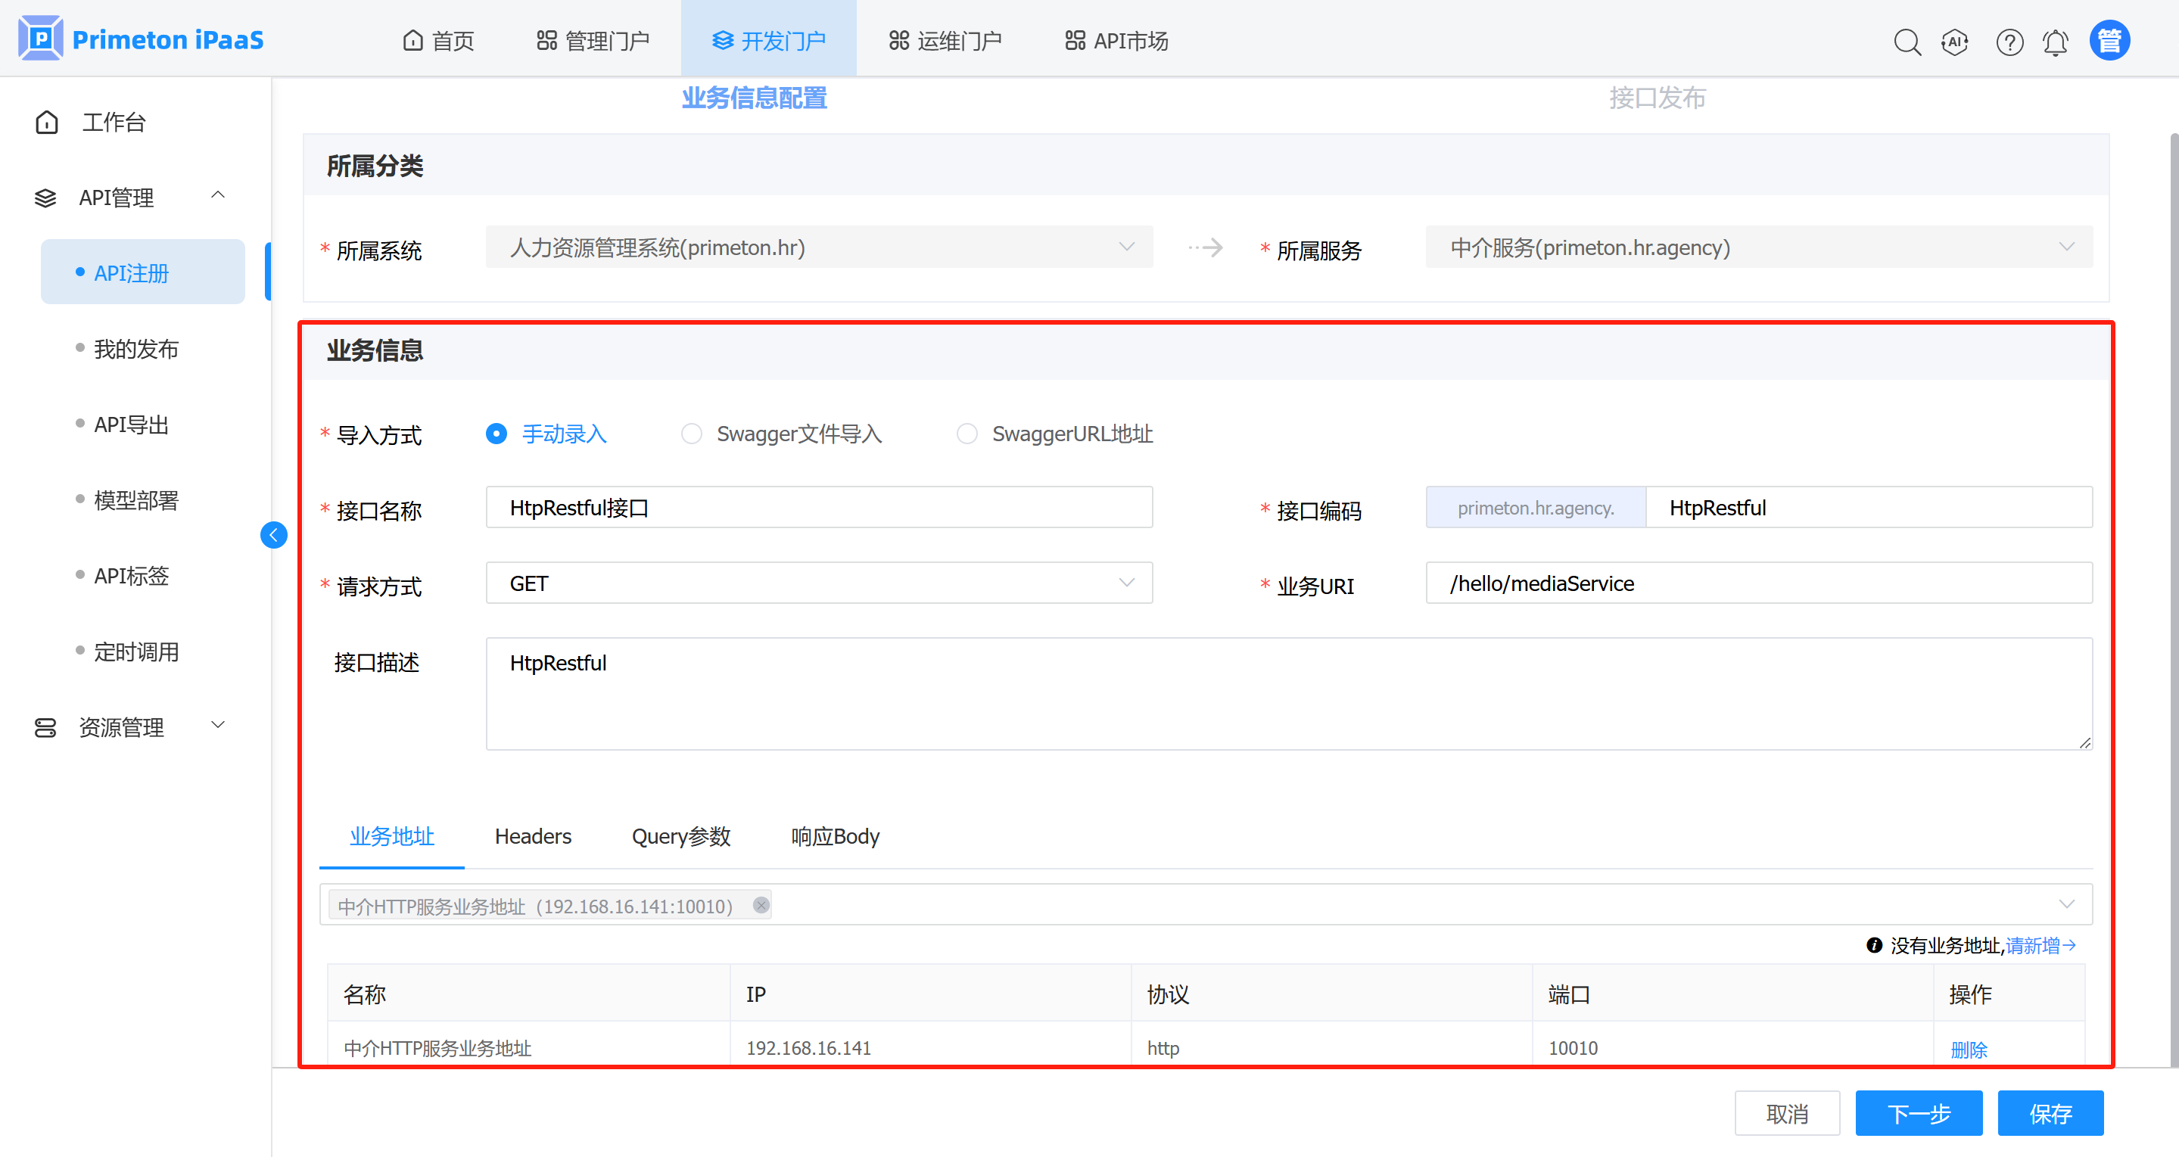Select Swagger文件导入 radio option

[x=691, y=434]
